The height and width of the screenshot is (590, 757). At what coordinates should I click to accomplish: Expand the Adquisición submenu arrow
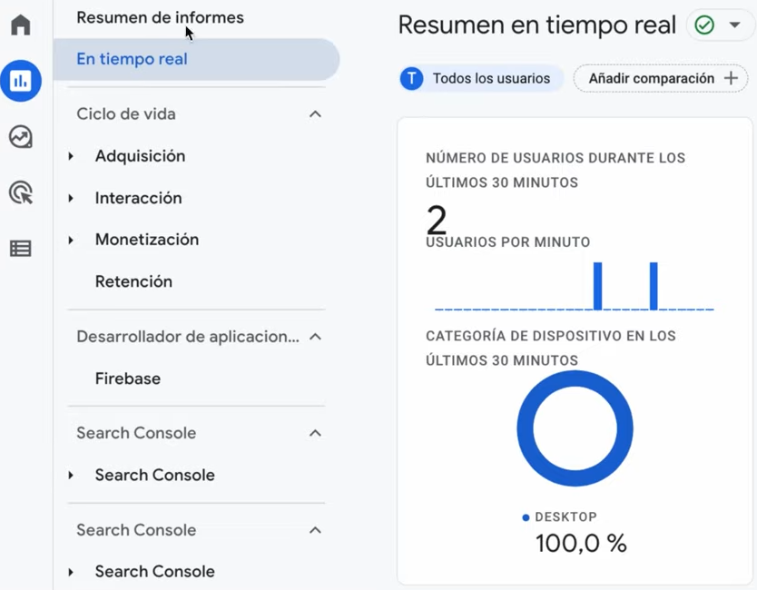coord(71,156)
